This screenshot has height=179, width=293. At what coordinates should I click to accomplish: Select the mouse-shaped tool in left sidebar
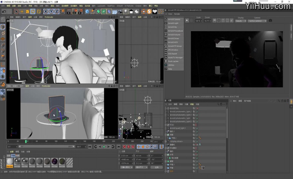(3, 71)
